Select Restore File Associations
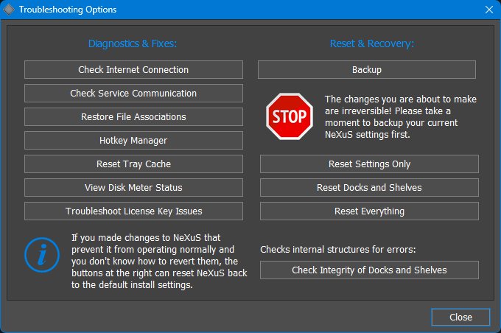Viewport: 501px width, 333px height. coord(133,117)
